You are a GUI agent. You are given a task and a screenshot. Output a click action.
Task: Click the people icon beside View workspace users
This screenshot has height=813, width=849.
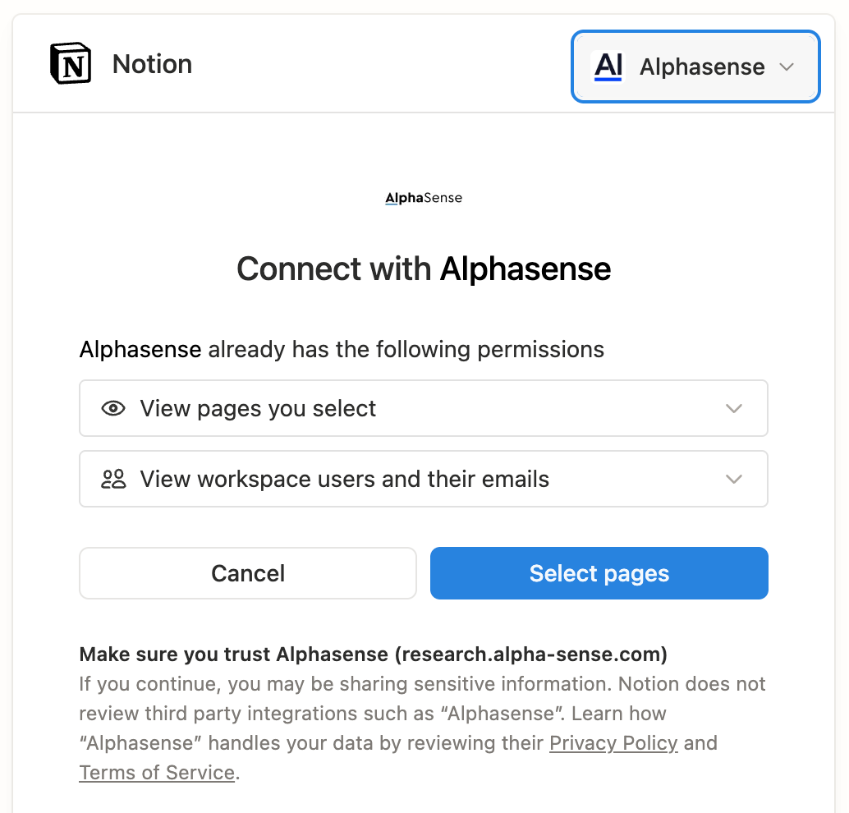[113, 479]
